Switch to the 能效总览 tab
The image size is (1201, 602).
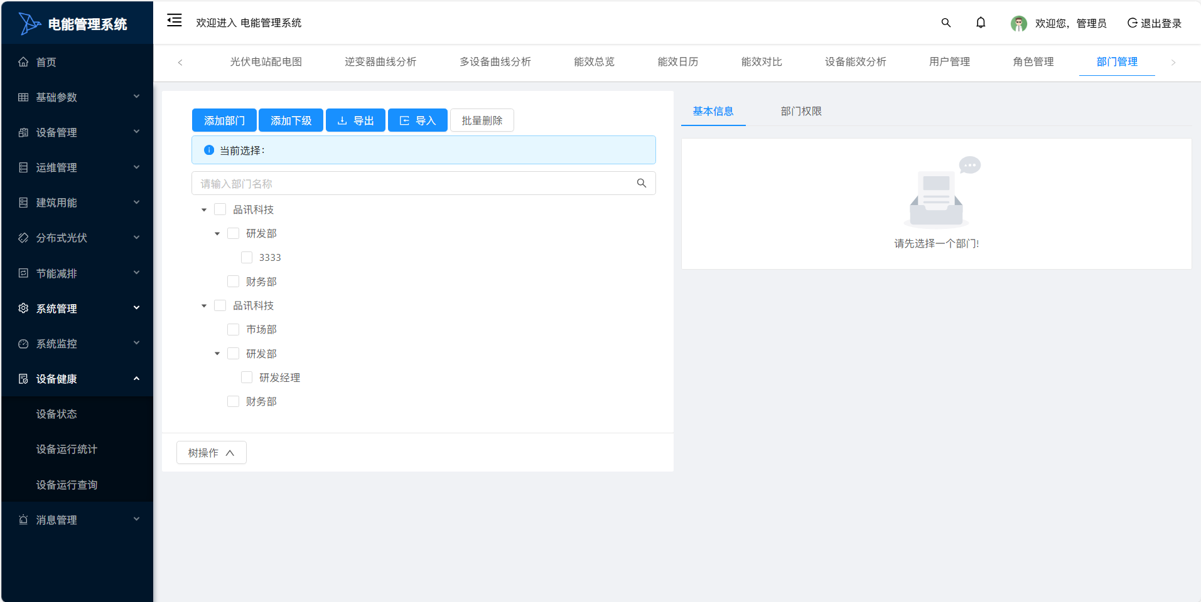point(594,61)
